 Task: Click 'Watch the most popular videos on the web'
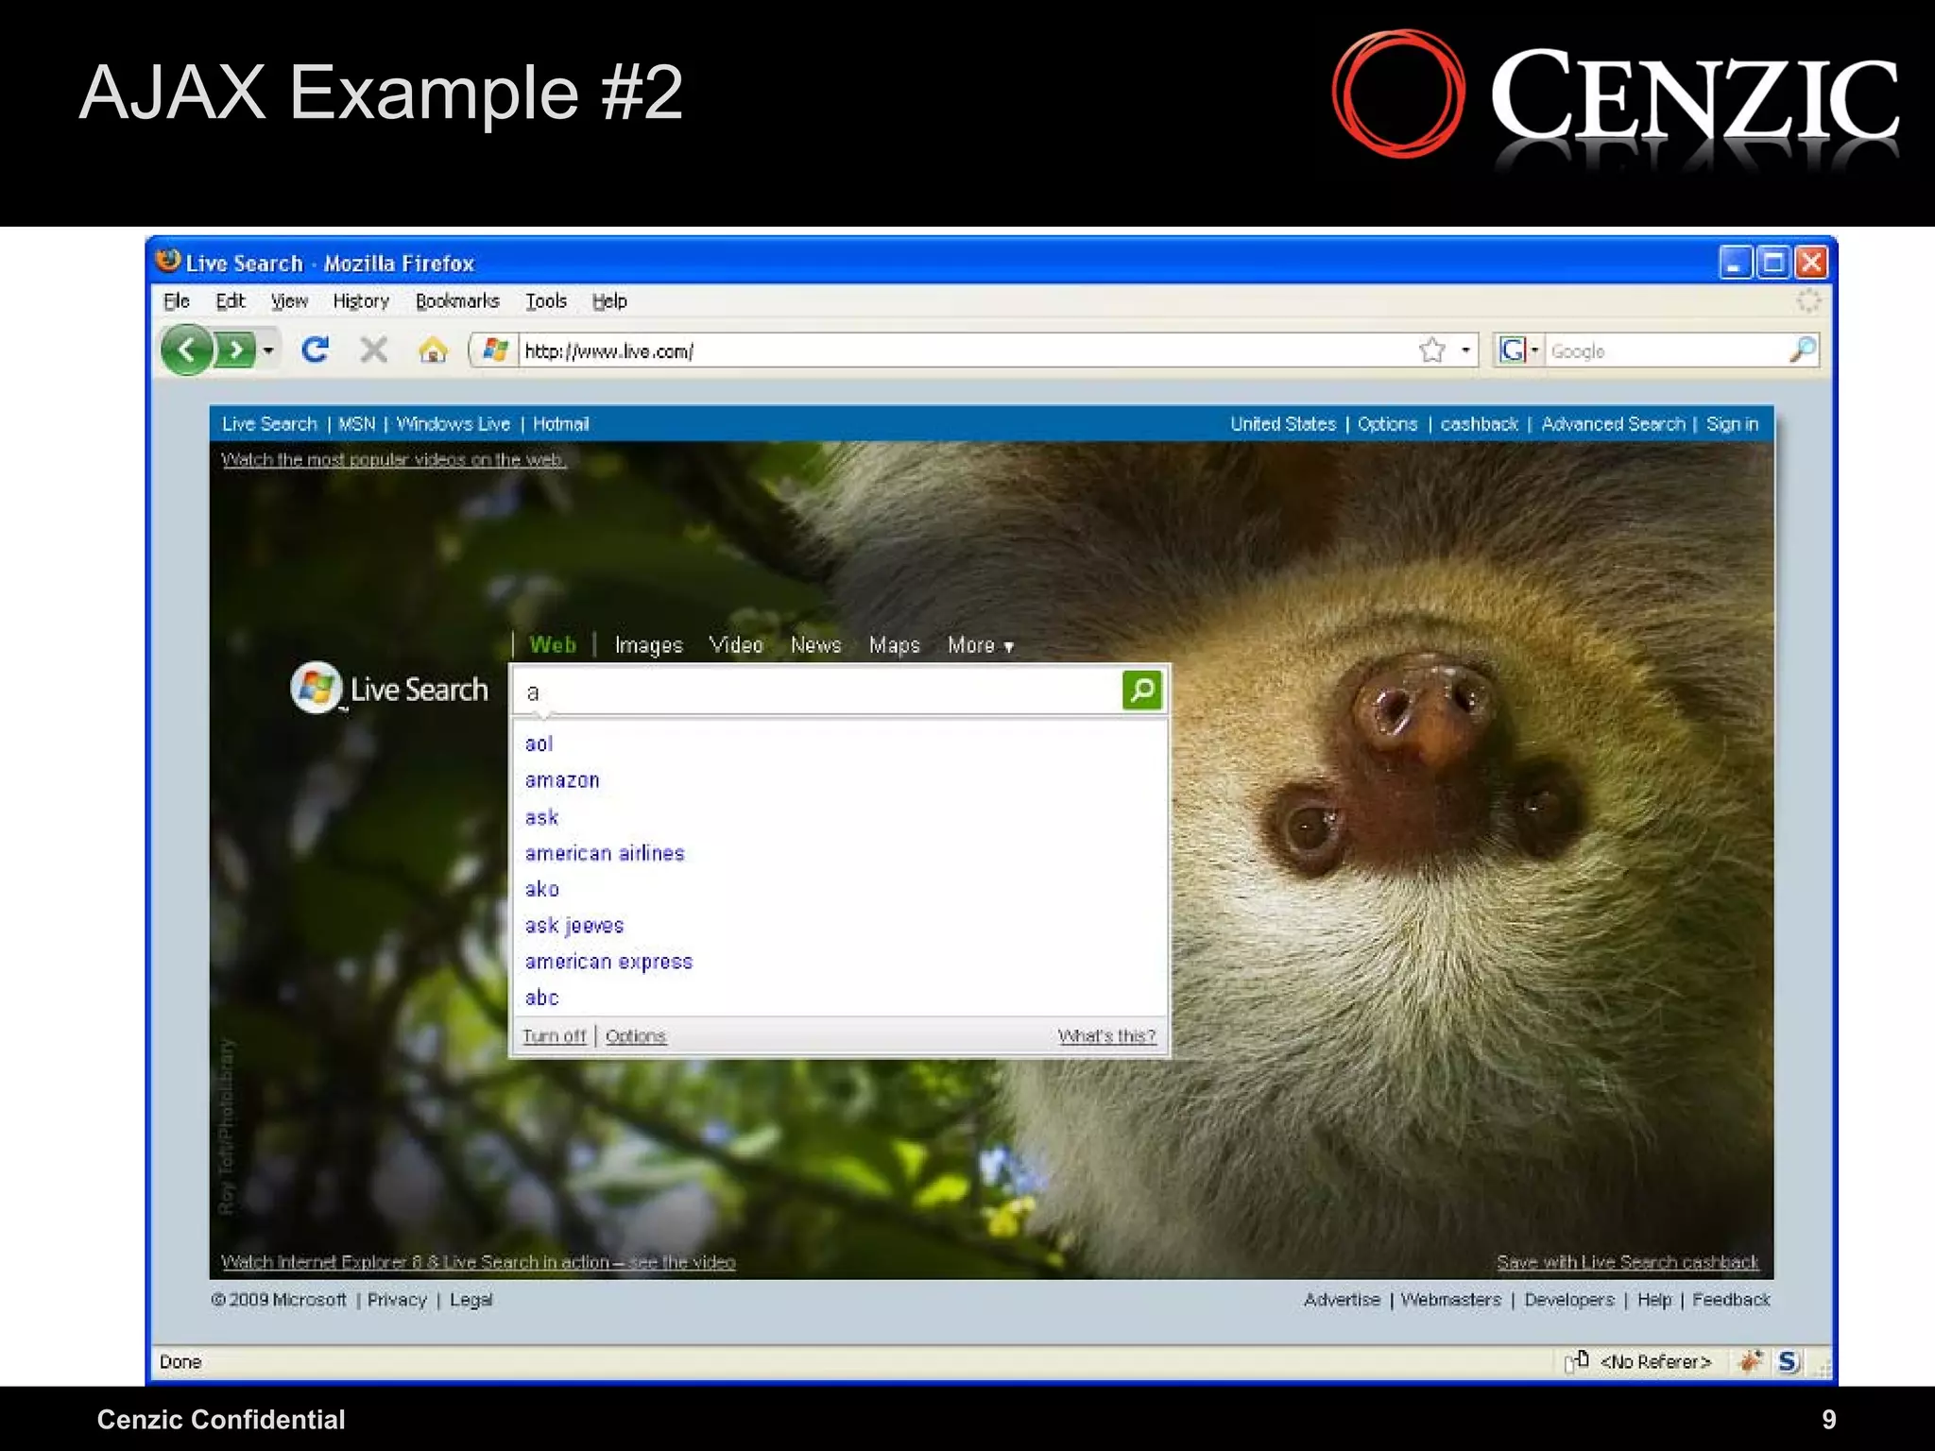(393, 460)
